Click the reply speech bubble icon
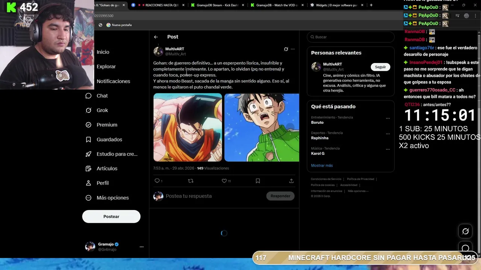 [x=157, y=181]
